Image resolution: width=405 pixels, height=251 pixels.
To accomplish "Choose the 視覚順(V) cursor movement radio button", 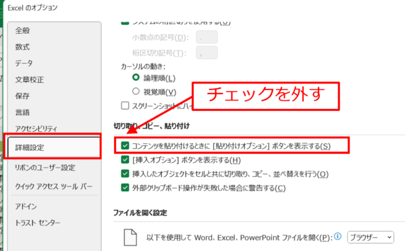I will 136,91.
